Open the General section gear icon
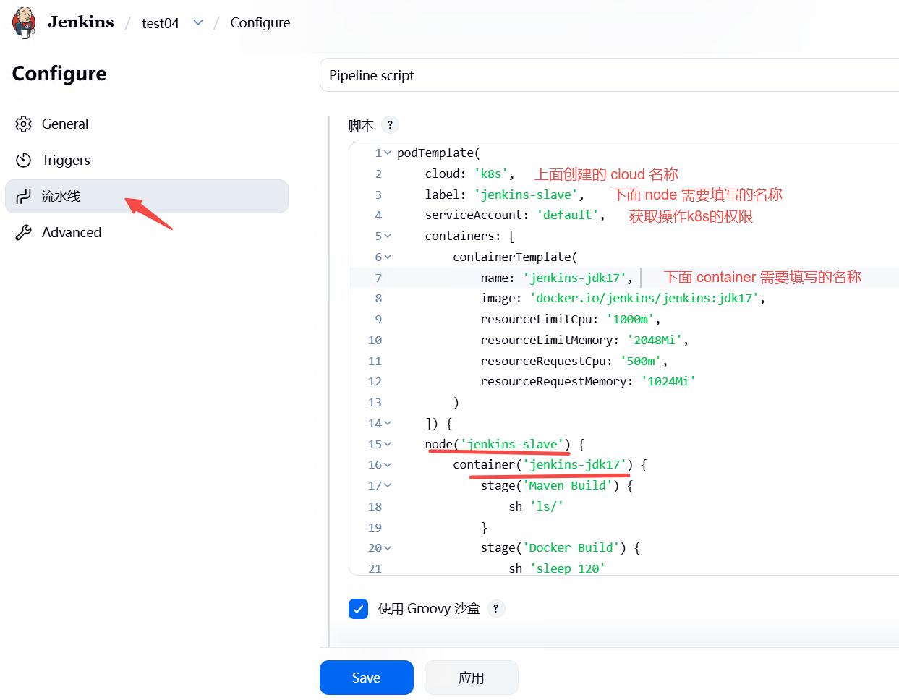 pos(24,124)
